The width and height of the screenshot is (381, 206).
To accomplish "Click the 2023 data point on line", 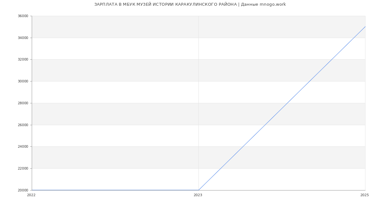I will click(x=198, y=190).
